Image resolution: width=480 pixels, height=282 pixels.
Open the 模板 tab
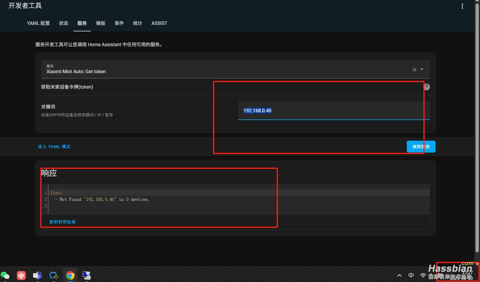tap(101, 23)
